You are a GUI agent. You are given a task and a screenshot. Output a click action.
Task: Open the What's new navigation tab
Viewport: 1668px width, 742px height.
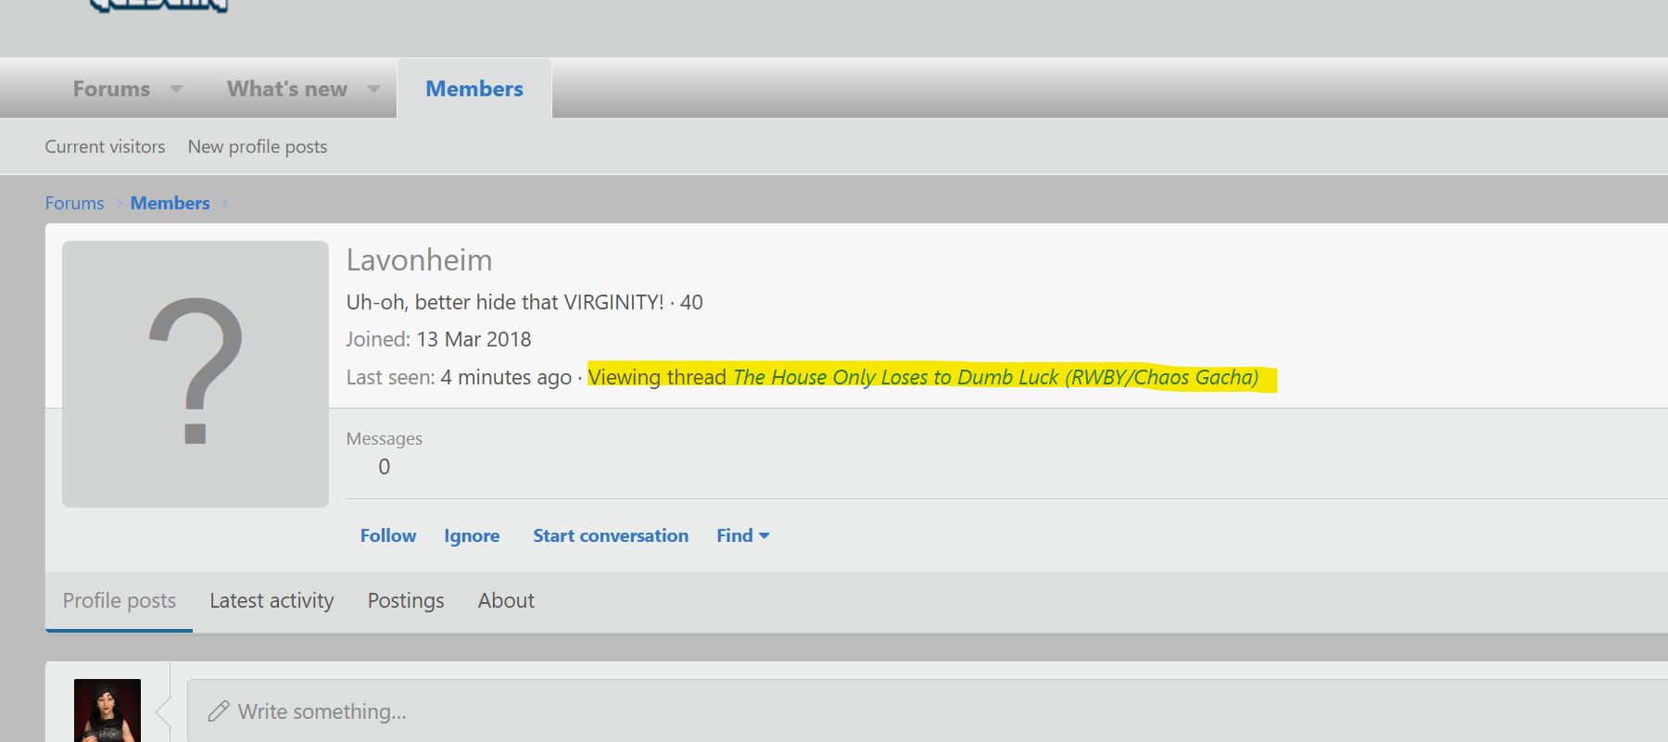287,89
